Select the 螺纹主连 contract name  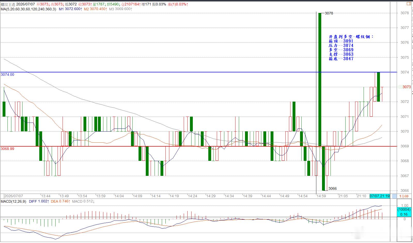(8, 4)
